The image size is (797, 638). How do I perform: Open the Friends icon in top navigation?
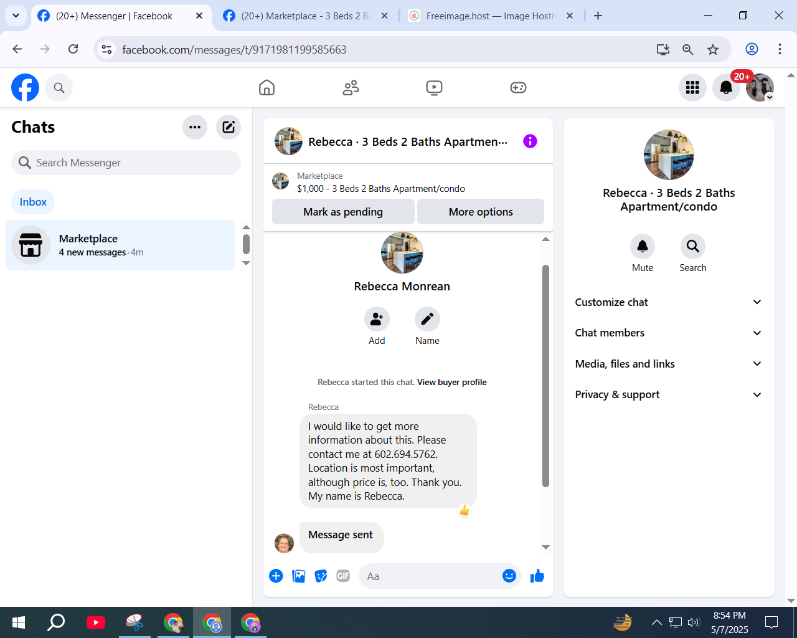351,88
